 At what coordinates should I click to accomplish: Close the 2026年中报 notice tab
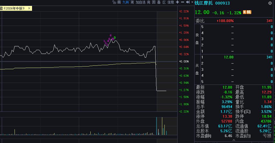(x=29, y=8)
